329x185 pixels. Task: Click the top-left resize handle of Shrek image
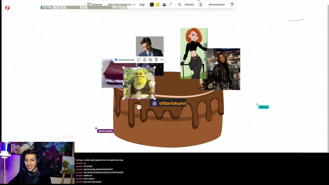(123, 68)
